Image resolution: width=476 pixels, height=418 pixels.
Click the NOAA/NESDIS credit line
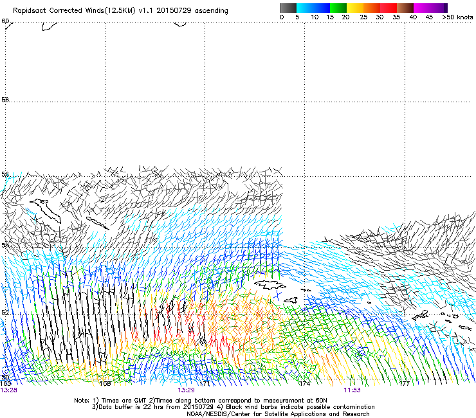278,414
